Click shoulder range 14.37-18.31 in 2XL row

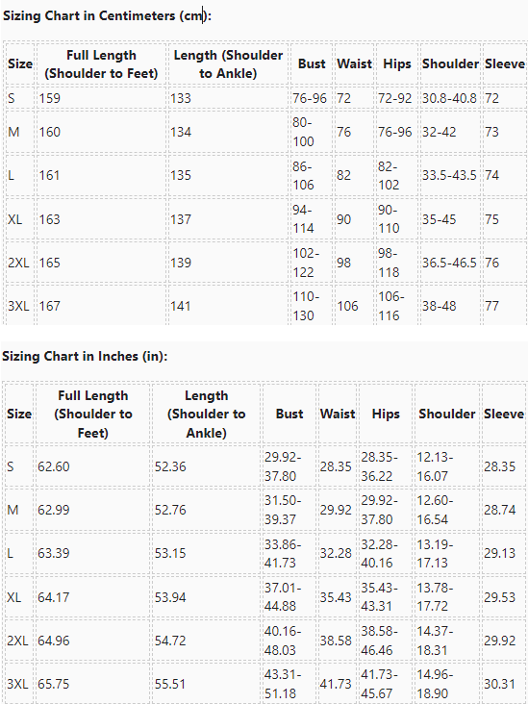pos(435,641)
